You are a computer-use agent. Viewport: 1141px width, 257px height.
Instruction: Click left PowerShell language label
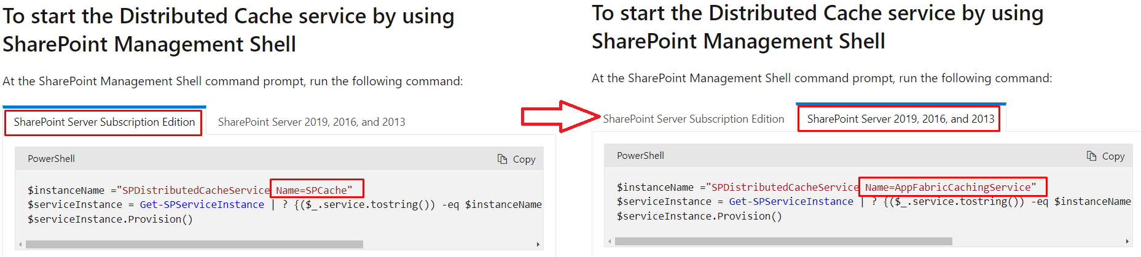click(51, 159)
